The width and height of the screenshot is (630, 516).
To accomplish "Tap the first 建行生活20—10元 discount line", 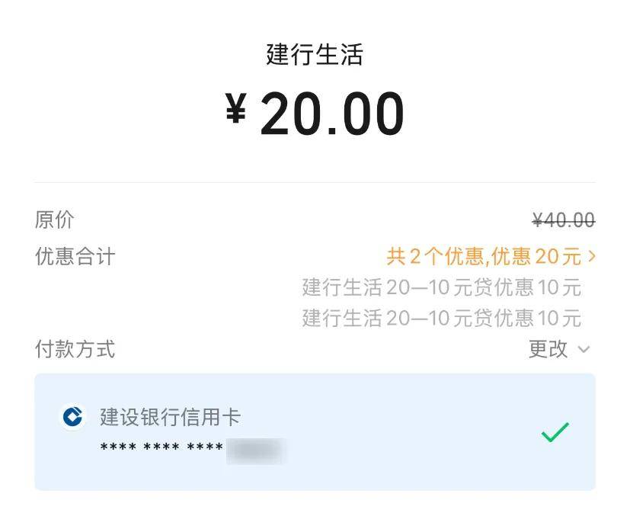I will pyautogui.click(x=441, y=287).
